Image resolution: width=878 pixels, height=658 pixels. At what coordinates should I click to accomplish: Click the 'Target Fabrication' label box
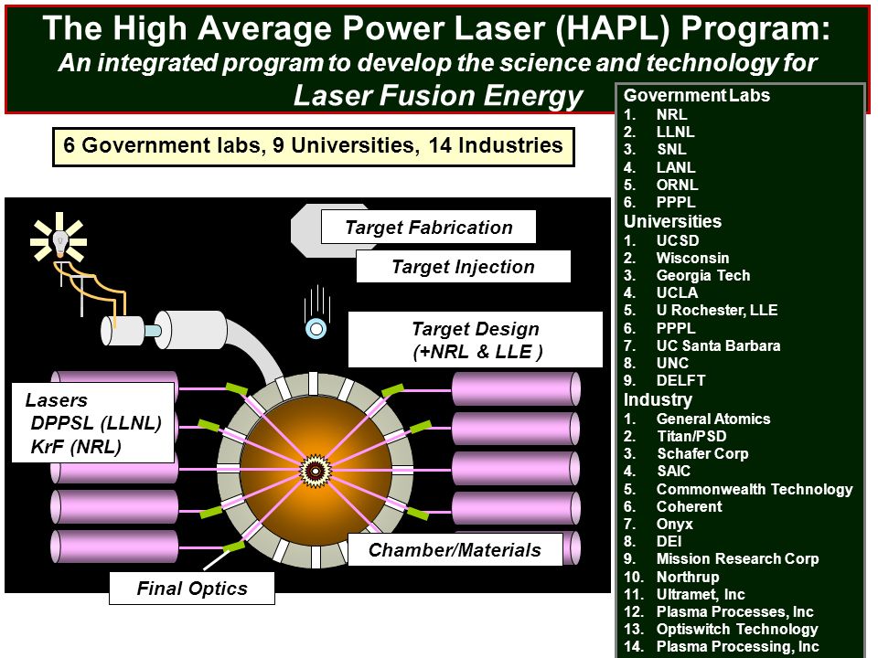pos(428,228)
